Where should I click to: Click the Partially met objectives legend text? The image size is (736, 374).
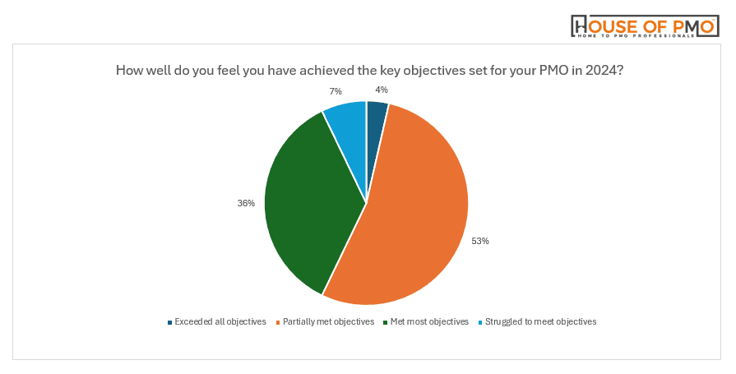[329, 322]
